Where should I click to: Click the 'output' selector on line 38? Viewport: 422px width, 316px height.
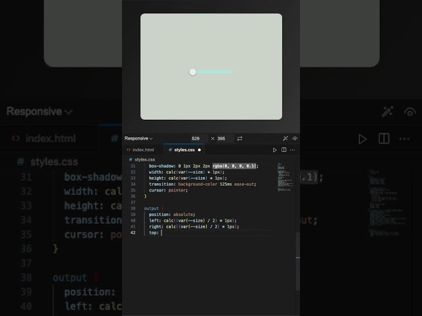coord(151,209)
